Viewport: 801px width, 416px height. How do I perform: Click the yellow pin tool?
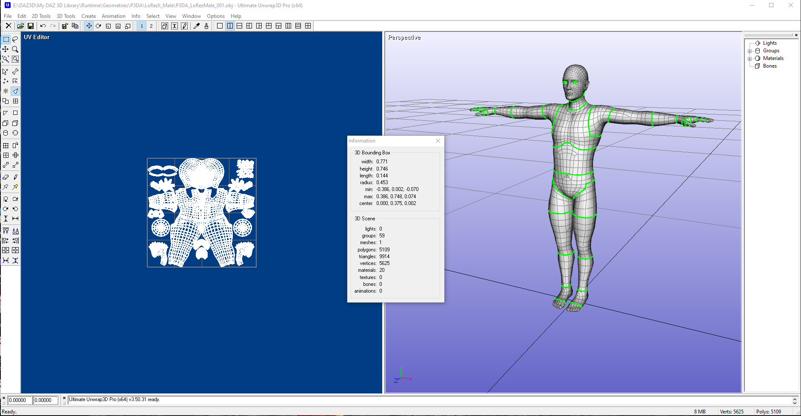point(15,187)
